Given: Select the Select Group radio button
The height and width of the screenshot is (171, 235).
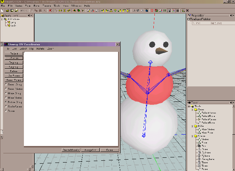Looking at the screenshot, I should (7, 84).
